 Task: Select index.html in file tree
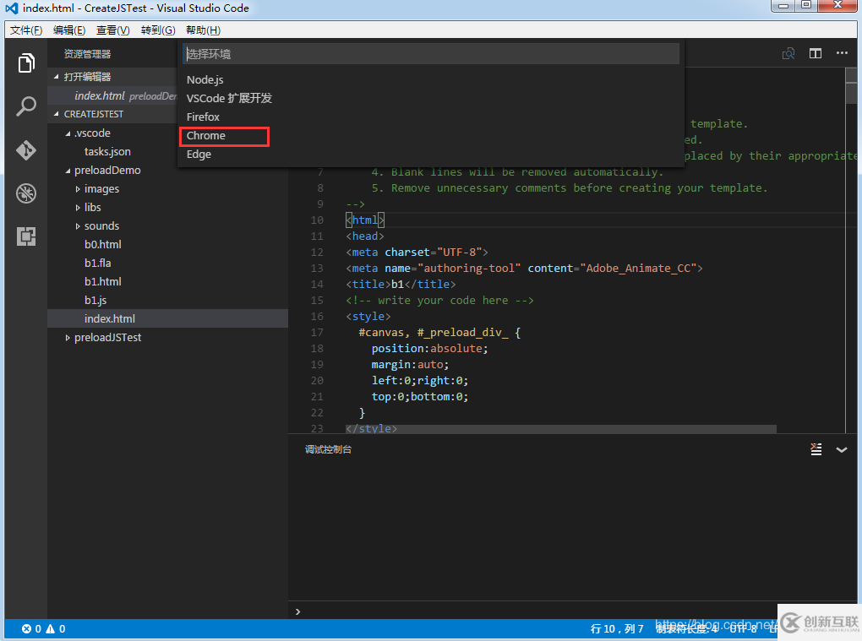(167, 318)
